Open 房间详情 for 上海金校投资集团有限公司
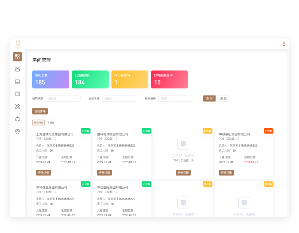 43,172
